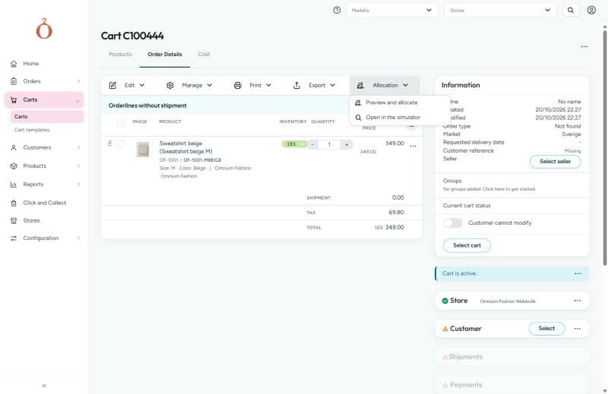Select the Order Details tab
The width and height of the screenshot is (608, 394).
pyautogui.click(x=165, y=54)
